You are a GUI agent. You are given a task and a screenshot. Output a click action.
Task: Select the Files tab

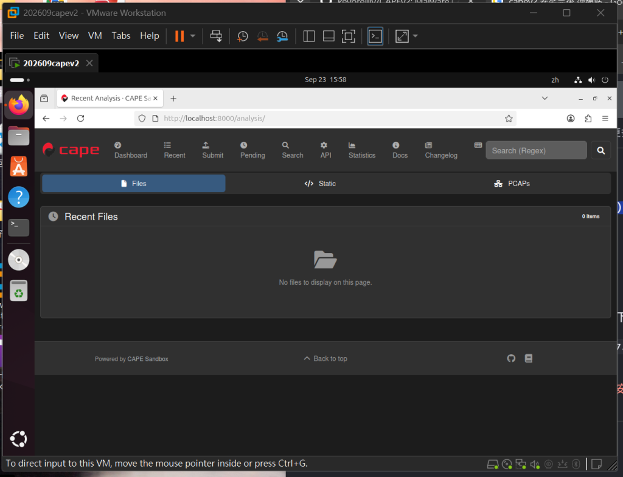click(x=134, y=184)
